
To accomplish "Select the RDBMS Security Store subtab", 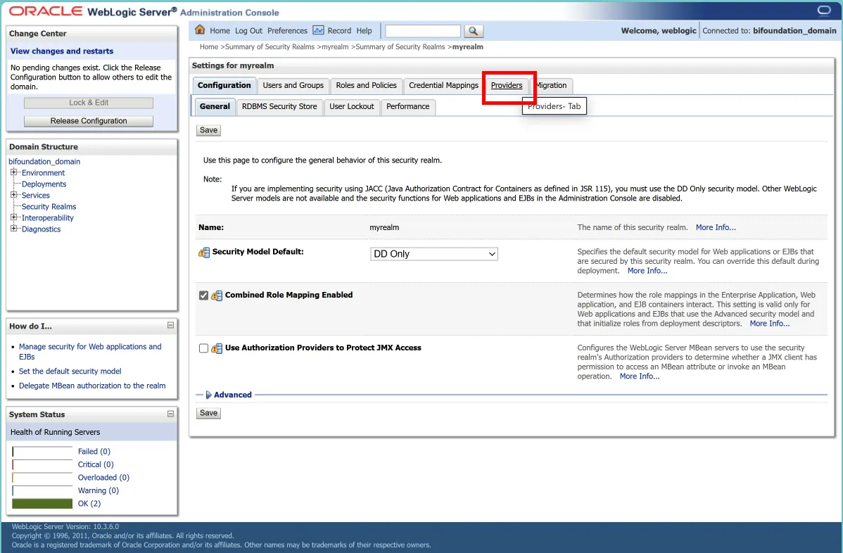I will coord(279,106).
